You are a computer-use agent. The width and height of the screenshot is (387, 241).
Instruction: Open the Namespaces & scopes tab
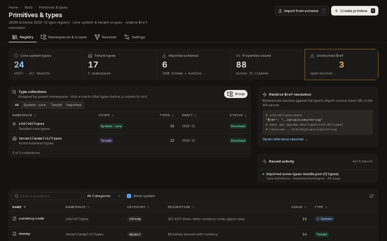(64, 37)
